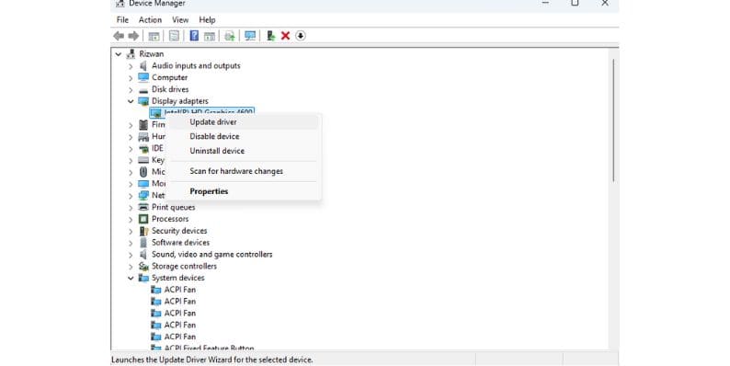Click the Update device driver green-arrow toolbar icon

coord(270,36)
